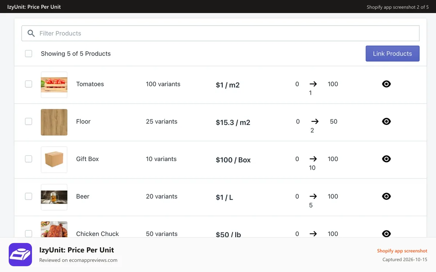Click the Reviewed on ecomappreviews.com text
436x272 pixels.
[x=78, y=260]
